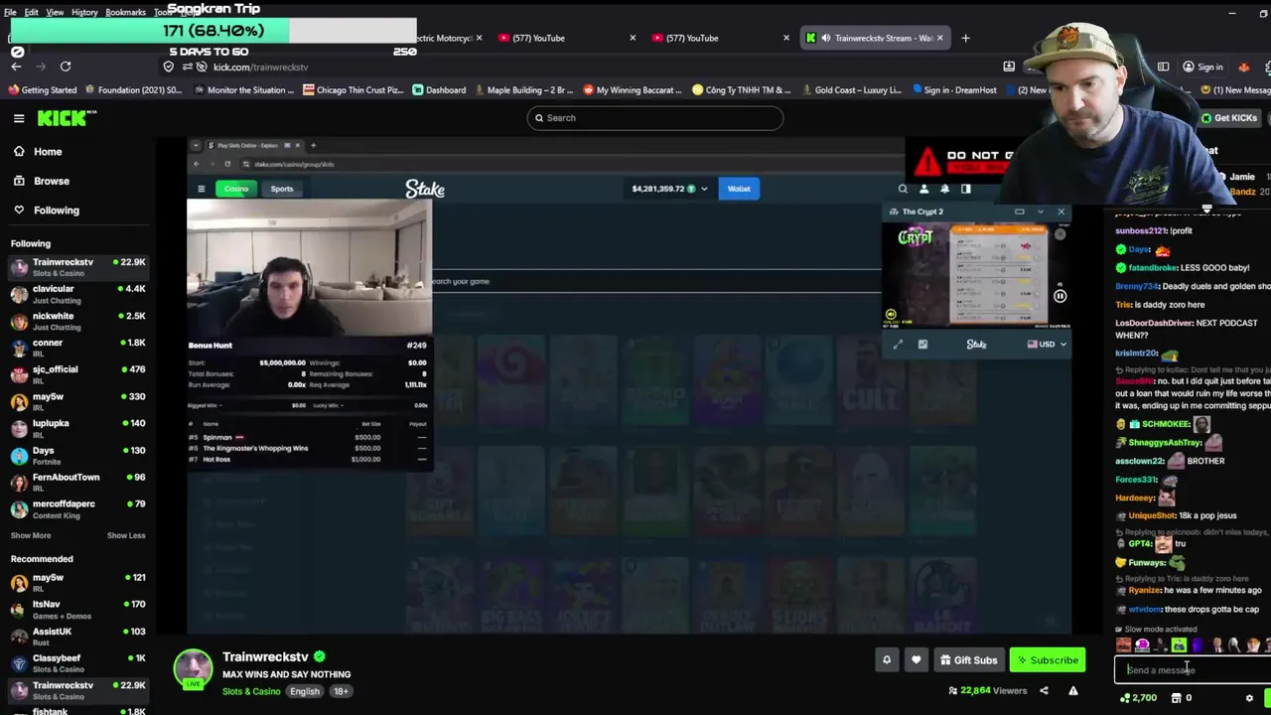Open the Bookmarks menu
This screenshot has height=715, width=1271.
click(125, 12)
